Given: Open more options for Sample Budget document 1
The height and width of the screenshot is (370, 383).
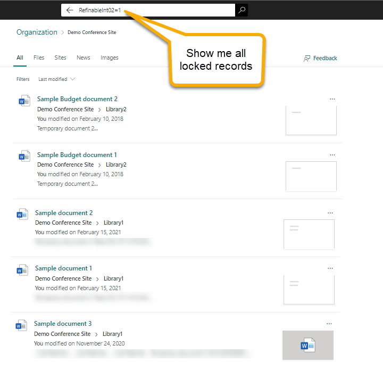Looking at the screenshot, I should (332, 155).
